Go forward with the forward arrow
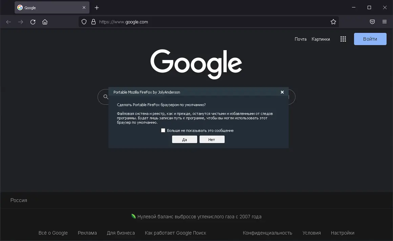393x241 pixels. 21,22
